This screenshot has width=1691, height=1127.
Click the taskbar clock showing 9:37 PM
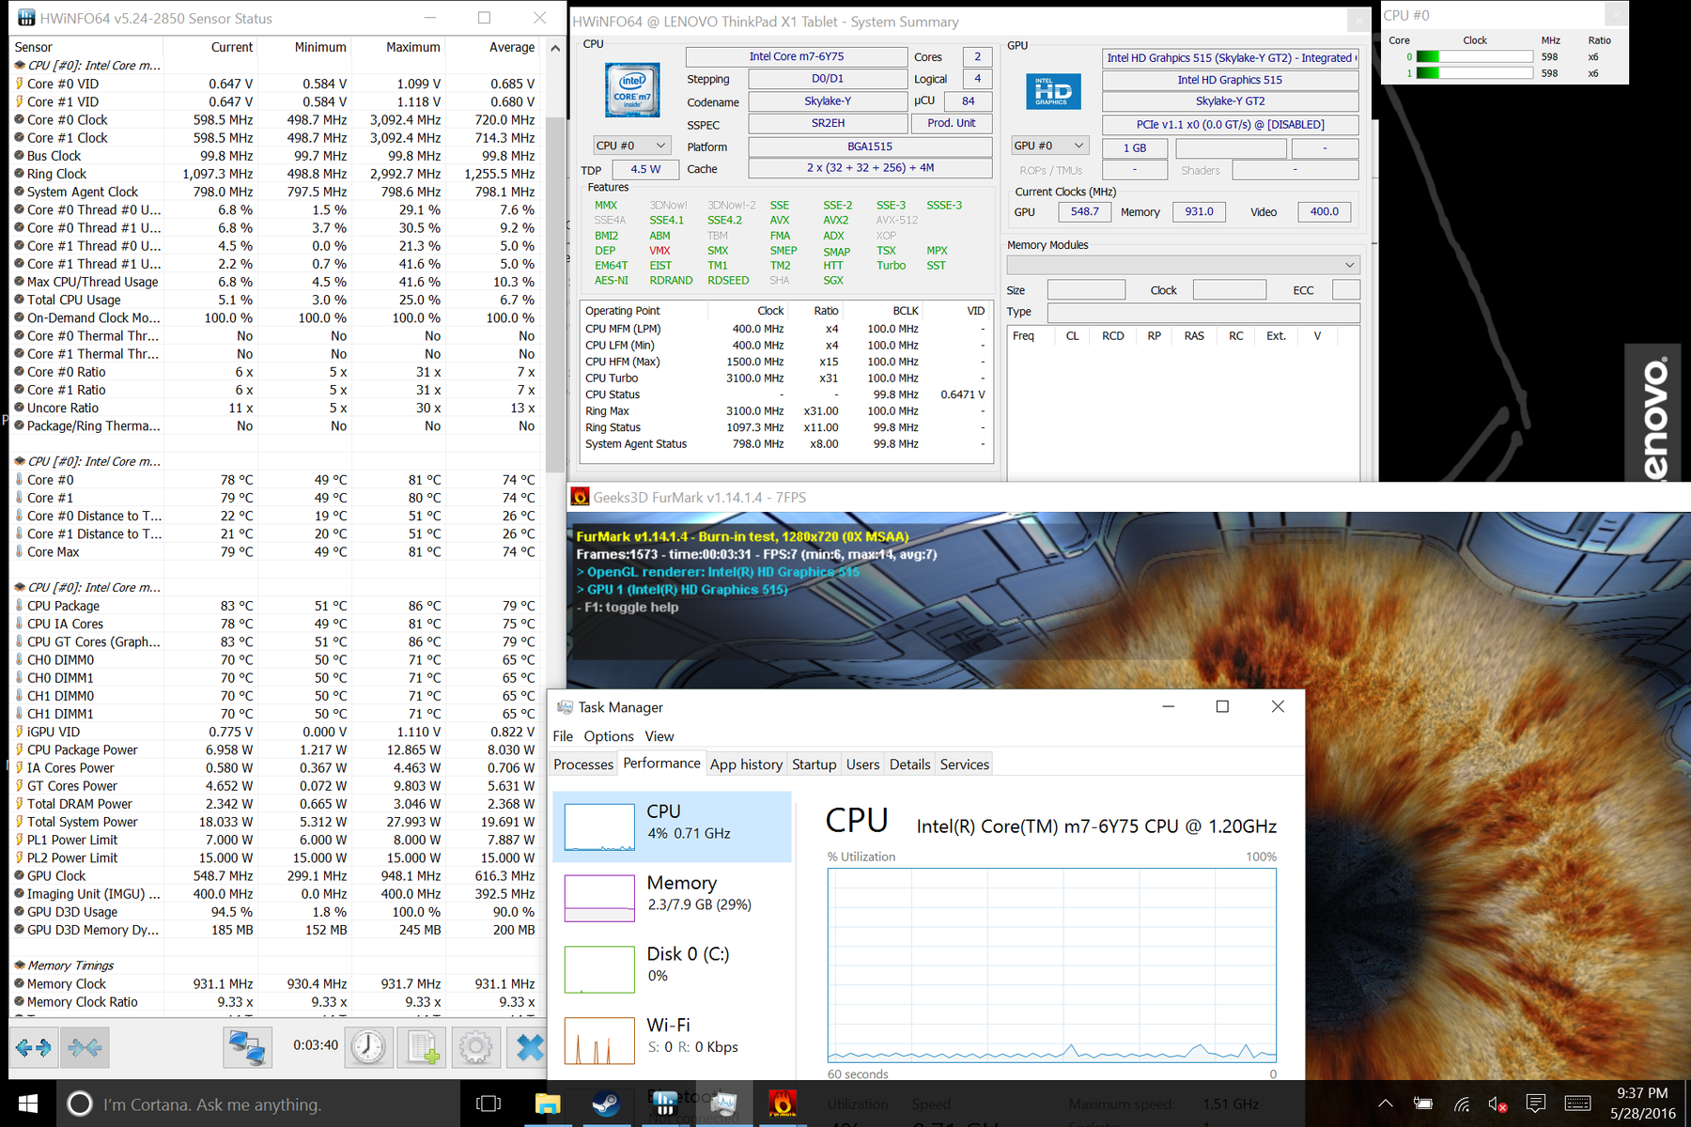coord(1642,1104)
